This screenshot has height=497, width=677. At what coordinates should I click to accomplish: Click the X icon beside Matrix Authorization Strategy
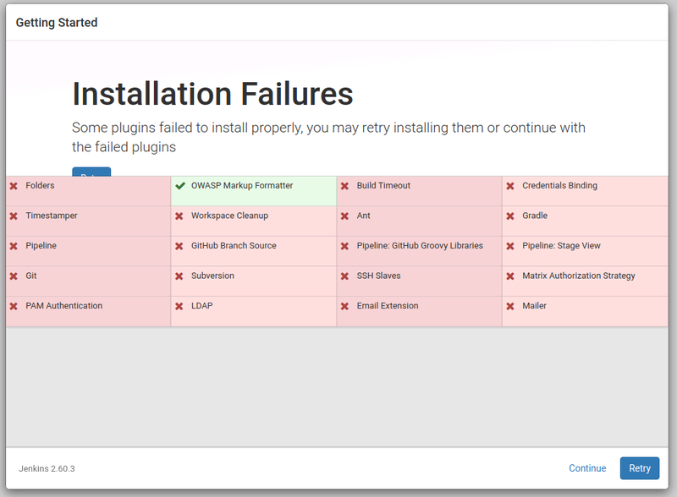(x=510, y=276)
